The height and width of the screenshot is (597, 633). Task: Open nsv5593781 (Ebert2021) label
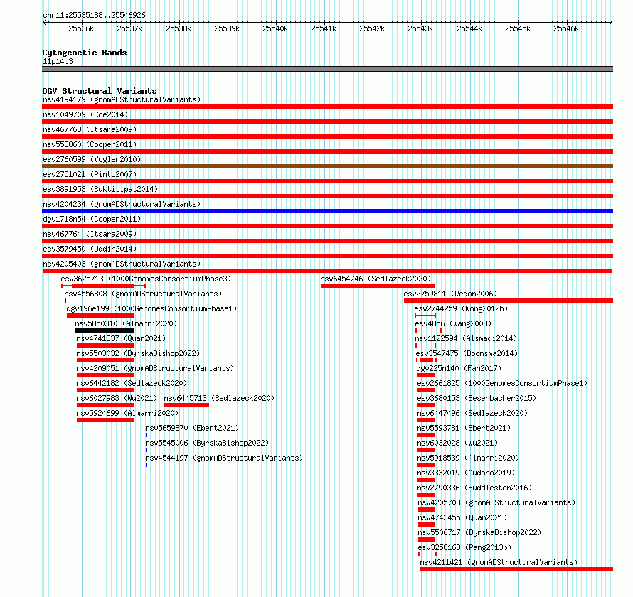pyautogui.click(x=464, y=428)
